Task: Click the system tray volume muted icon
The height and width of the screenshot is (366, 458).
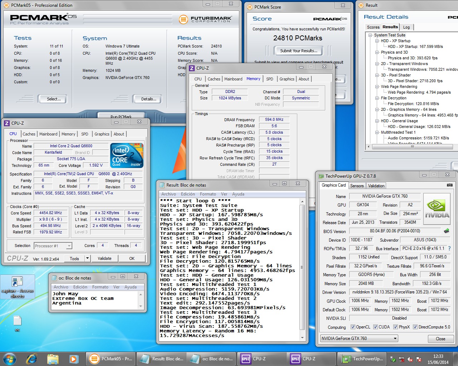Action: 410,360
